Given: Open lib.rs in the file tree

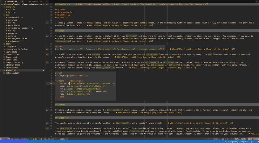Looking at the screenshot, I should pos(11,30).
